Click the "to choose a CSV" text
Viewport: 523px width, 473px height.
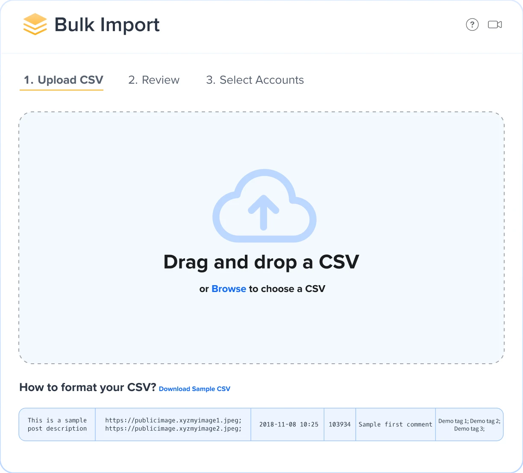coord(287,289)
